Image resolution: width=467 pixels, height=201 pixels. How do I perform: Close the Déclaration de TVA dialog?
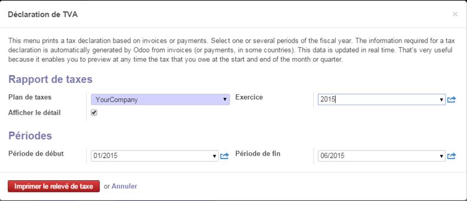[x=455, y=14]
